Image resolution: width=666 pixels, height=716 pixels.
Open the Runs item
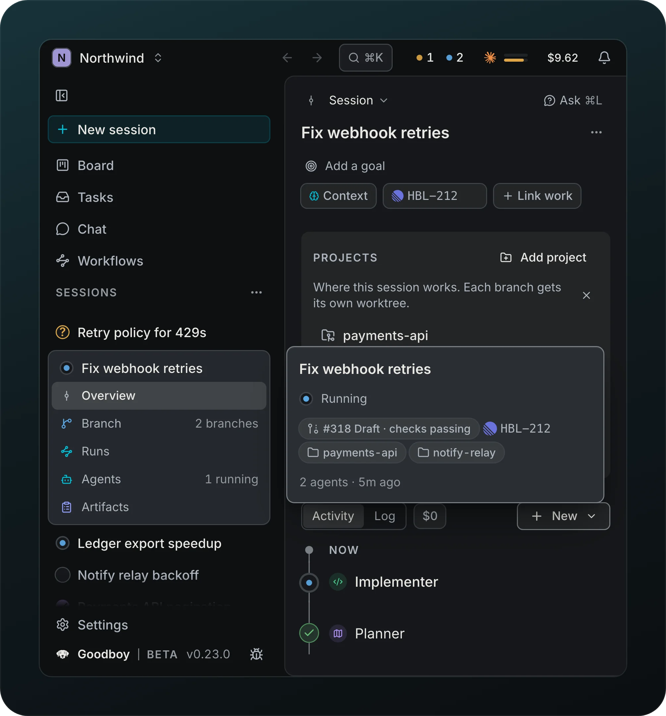point(159,451)
